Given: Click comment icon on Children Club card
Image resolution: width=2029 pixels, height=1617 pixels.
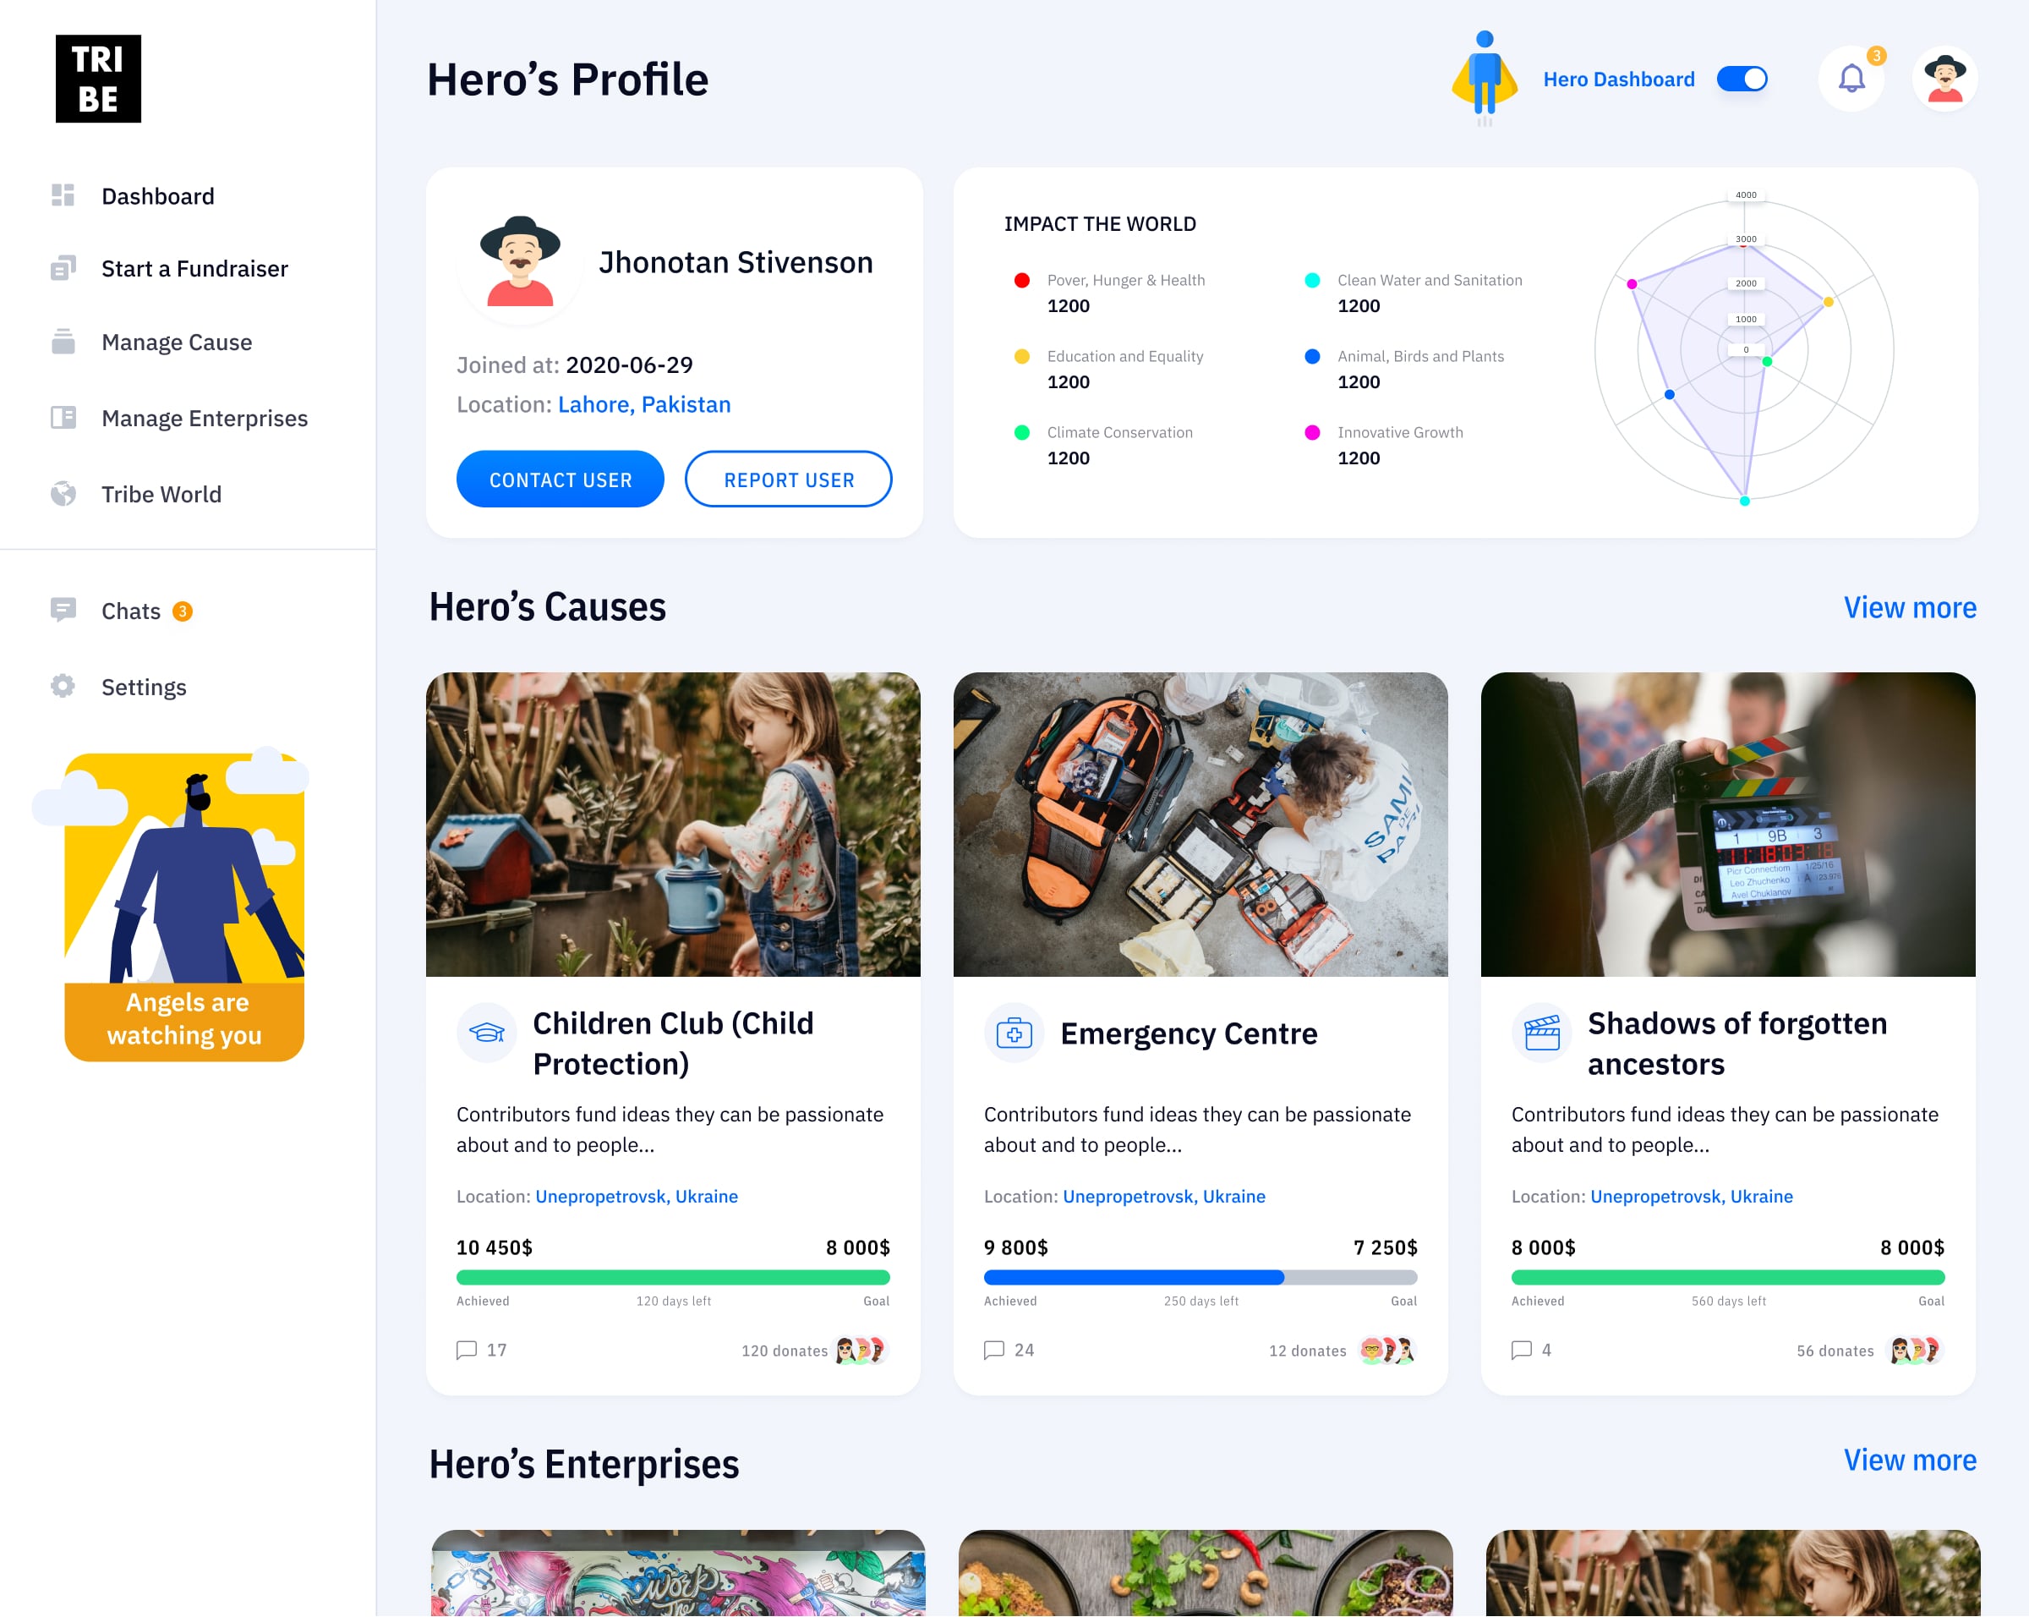Looking at the screenshot, I should click(467, 1350).
